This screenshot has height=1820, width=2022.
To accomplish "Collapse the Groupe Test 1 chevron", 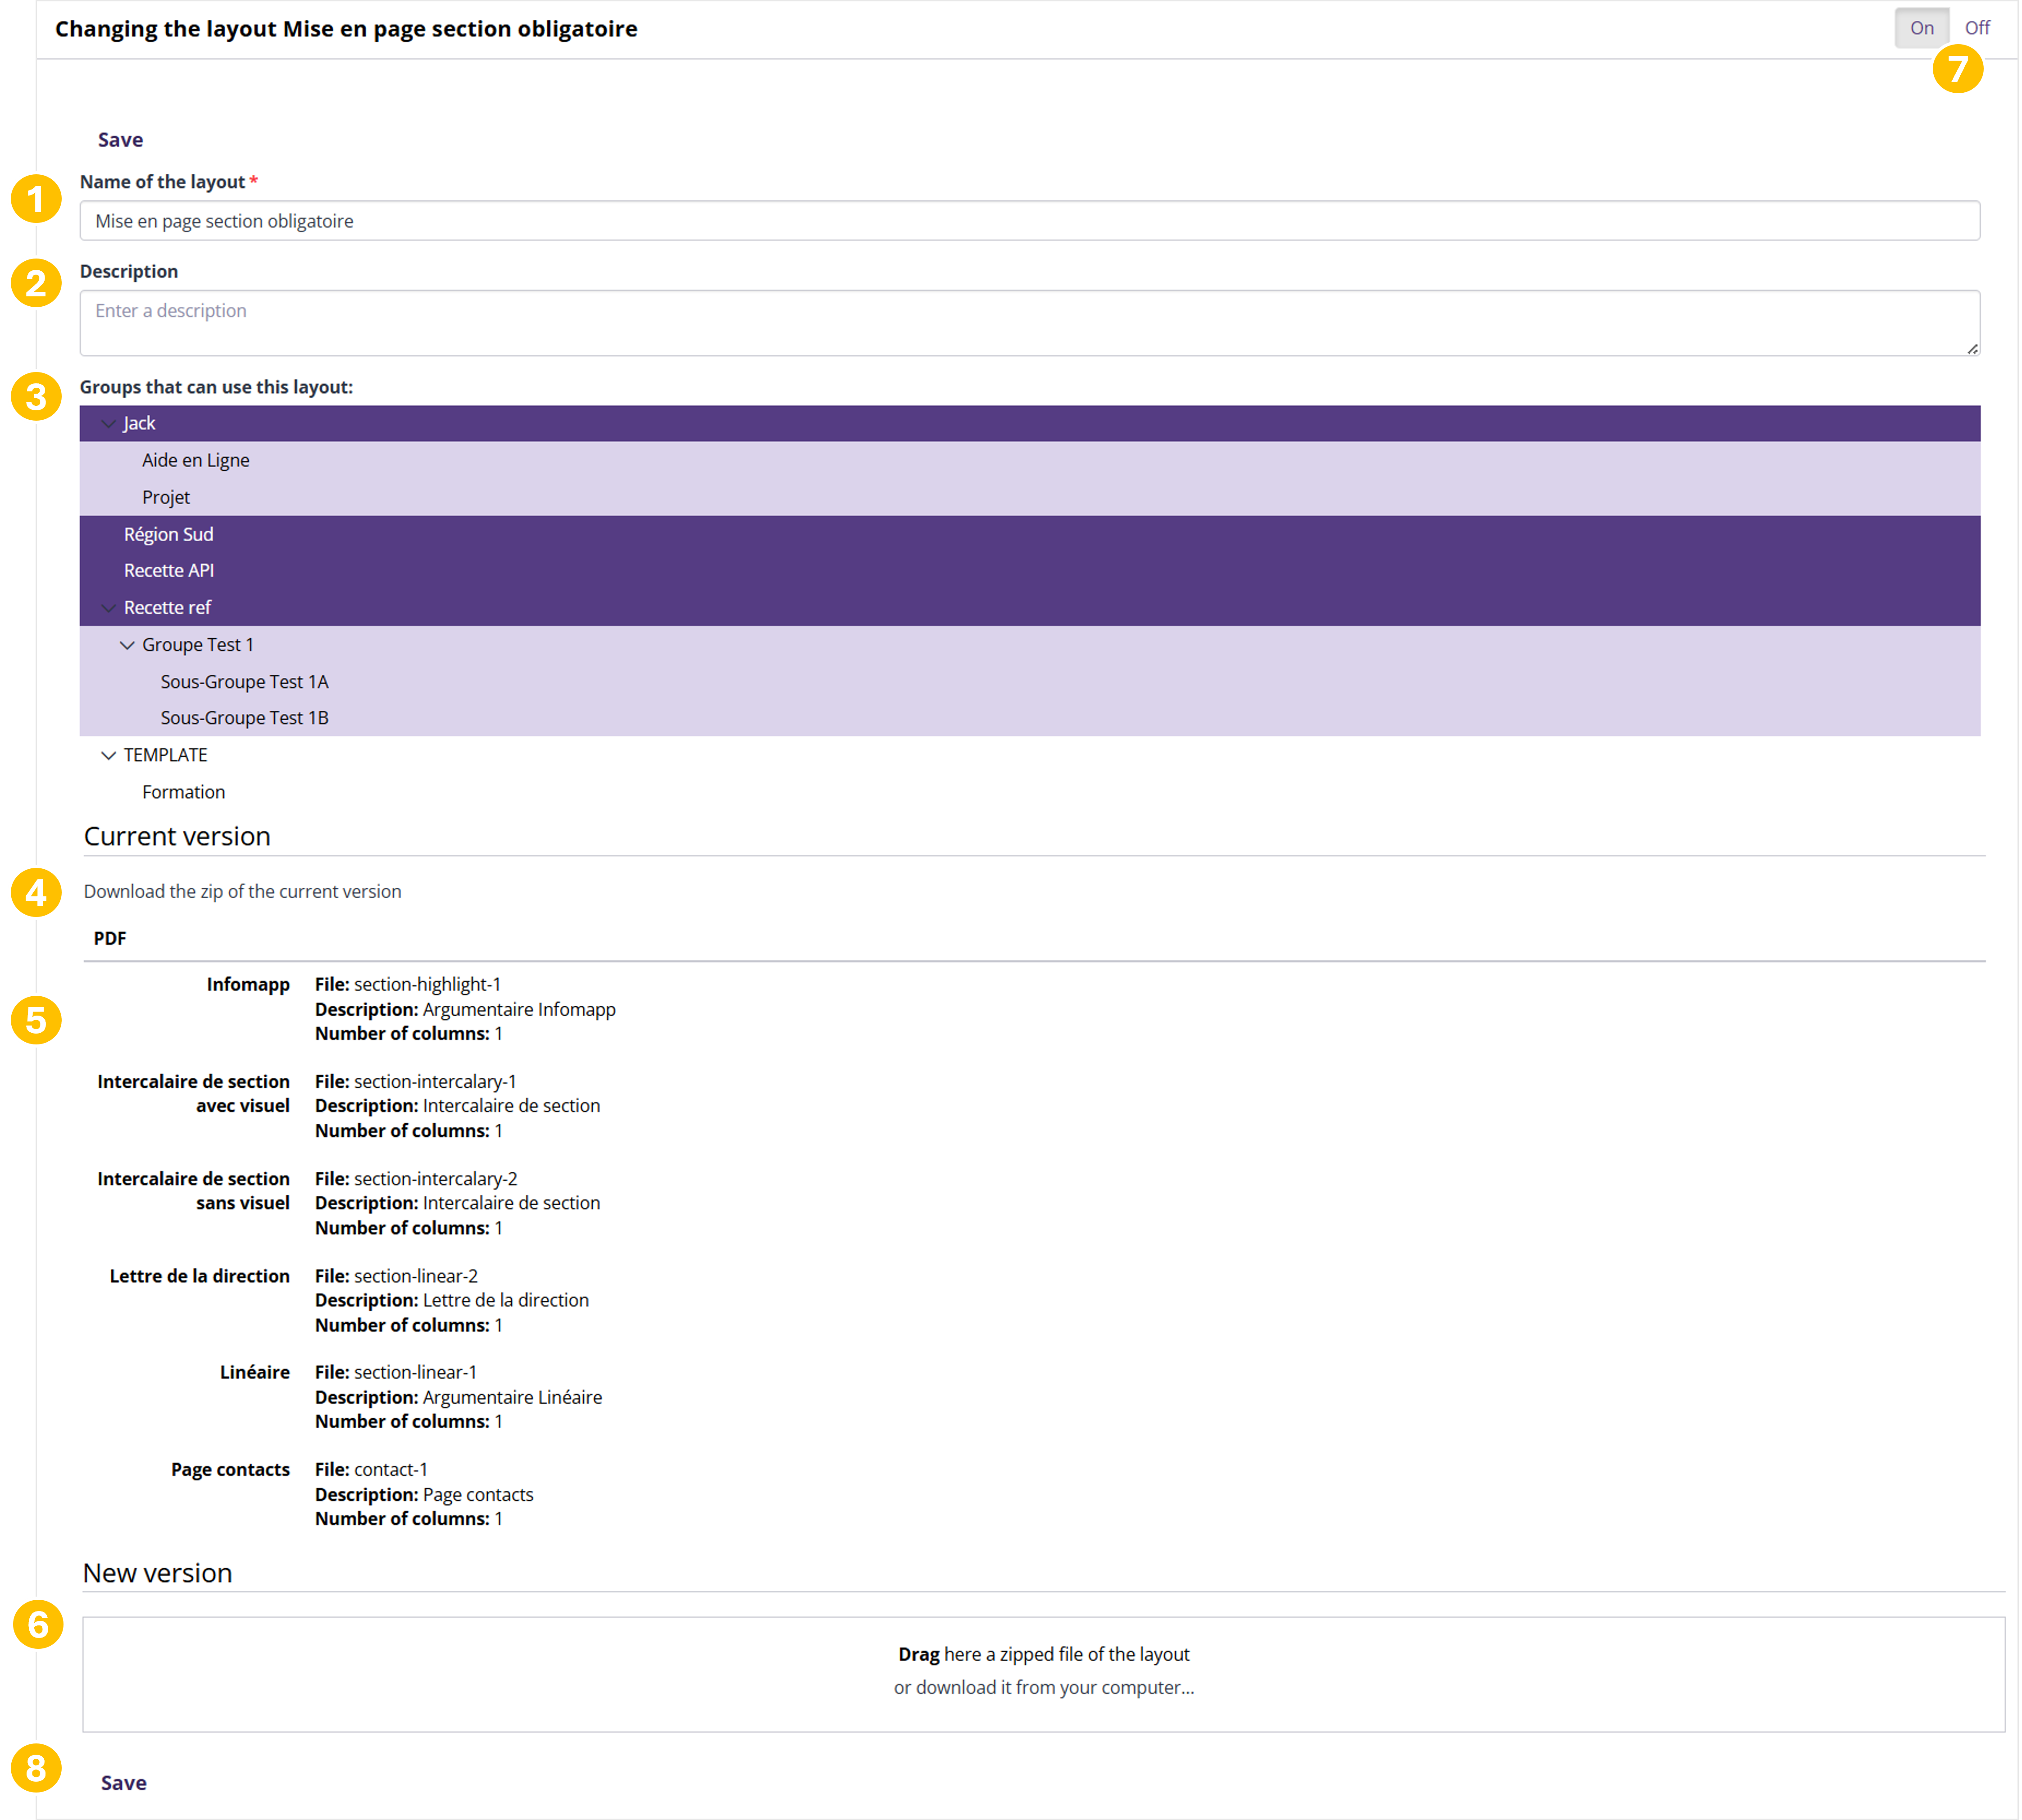I will tap(127, 645).
